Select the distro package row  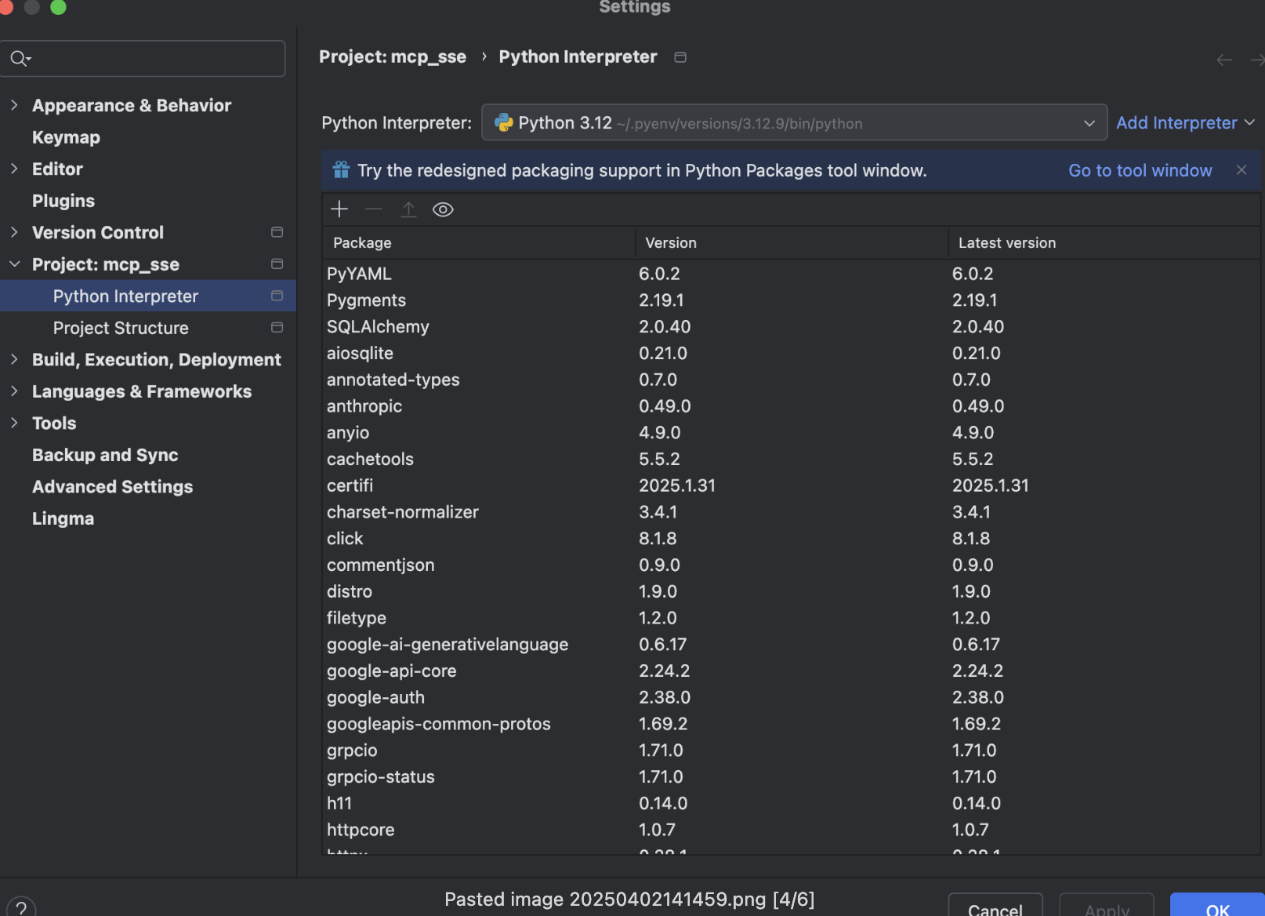791,591
